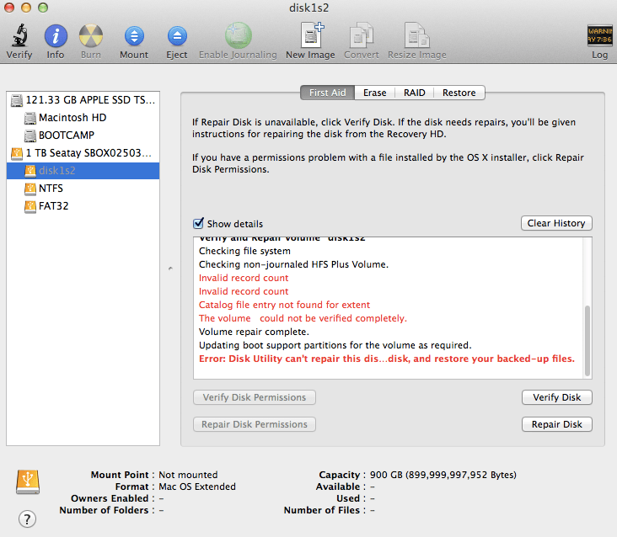Create a New Image from the toolbar
The image size is (617, 537).
coord(313,35)
